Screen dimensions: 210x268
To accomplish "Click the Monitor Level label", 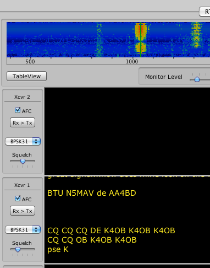I will click(164, 77).
